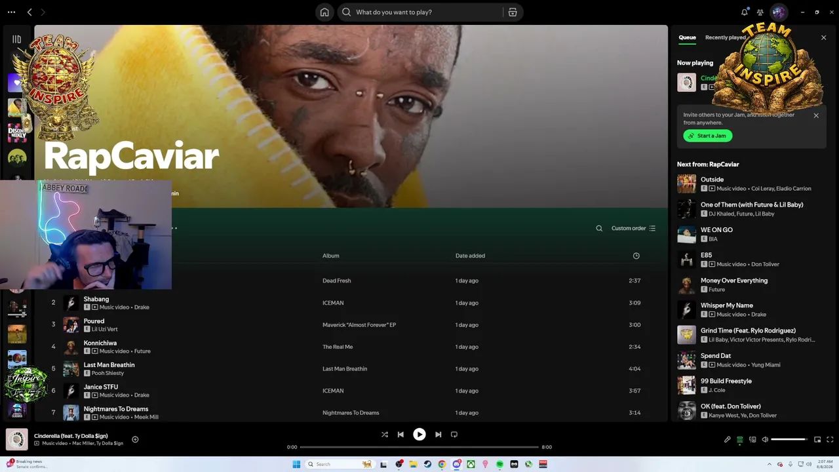Open the Maverick "Almost Forever" EP album

click(359, 324)
